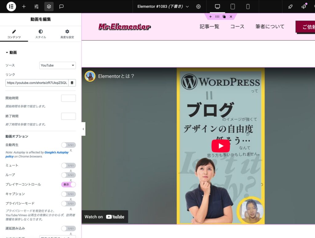
Task: Click the Elementor logo icon
Action: [11, 6]
